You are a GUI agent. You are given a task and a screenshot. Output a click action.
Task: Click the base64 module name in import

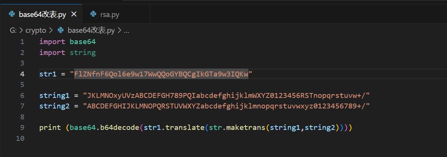coord(83,42)
